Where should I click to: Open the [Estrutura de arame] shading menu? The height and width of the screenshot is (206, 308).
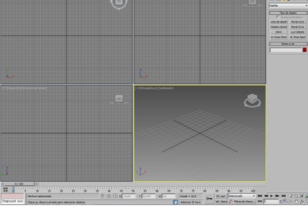pos(34,88)
